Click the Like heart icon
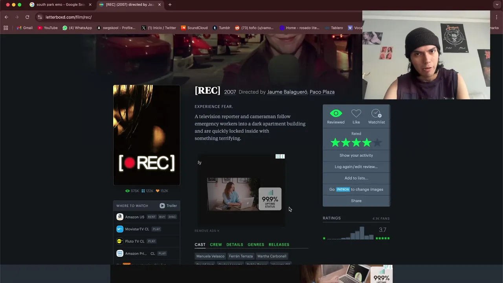 (x=356, y=114)
